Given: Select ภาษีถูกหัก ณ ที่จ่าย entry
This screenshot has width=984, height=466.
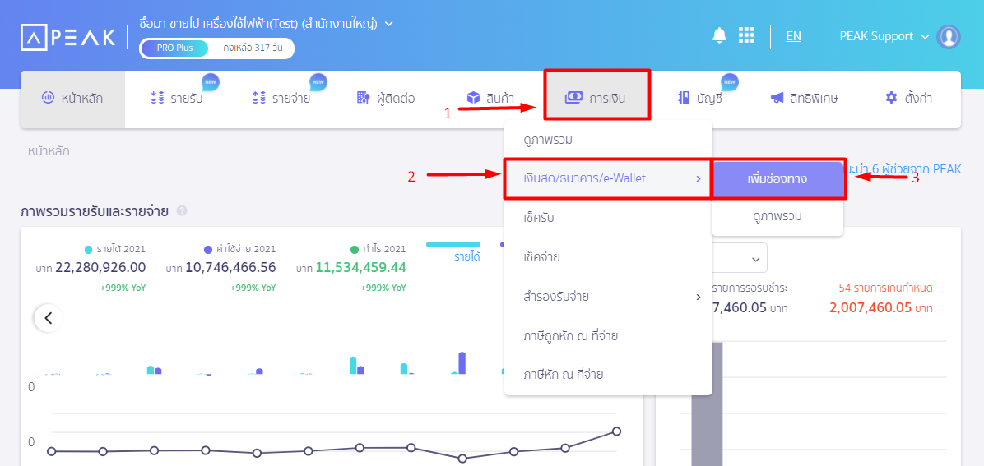Looking at the screenshot, I should pyautogui.click(x=608, y=336).
